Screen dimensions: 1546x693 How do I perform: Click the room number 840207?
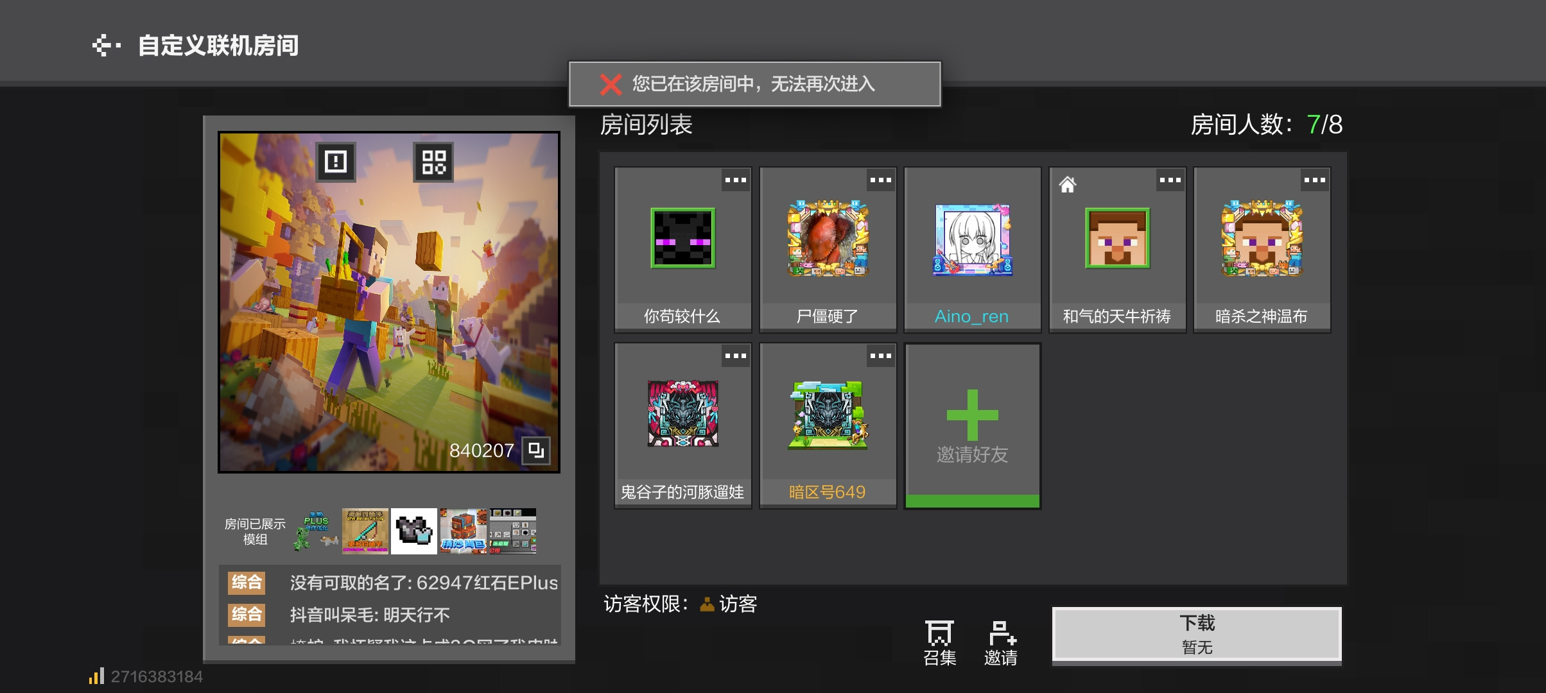(x=482, y=450)
